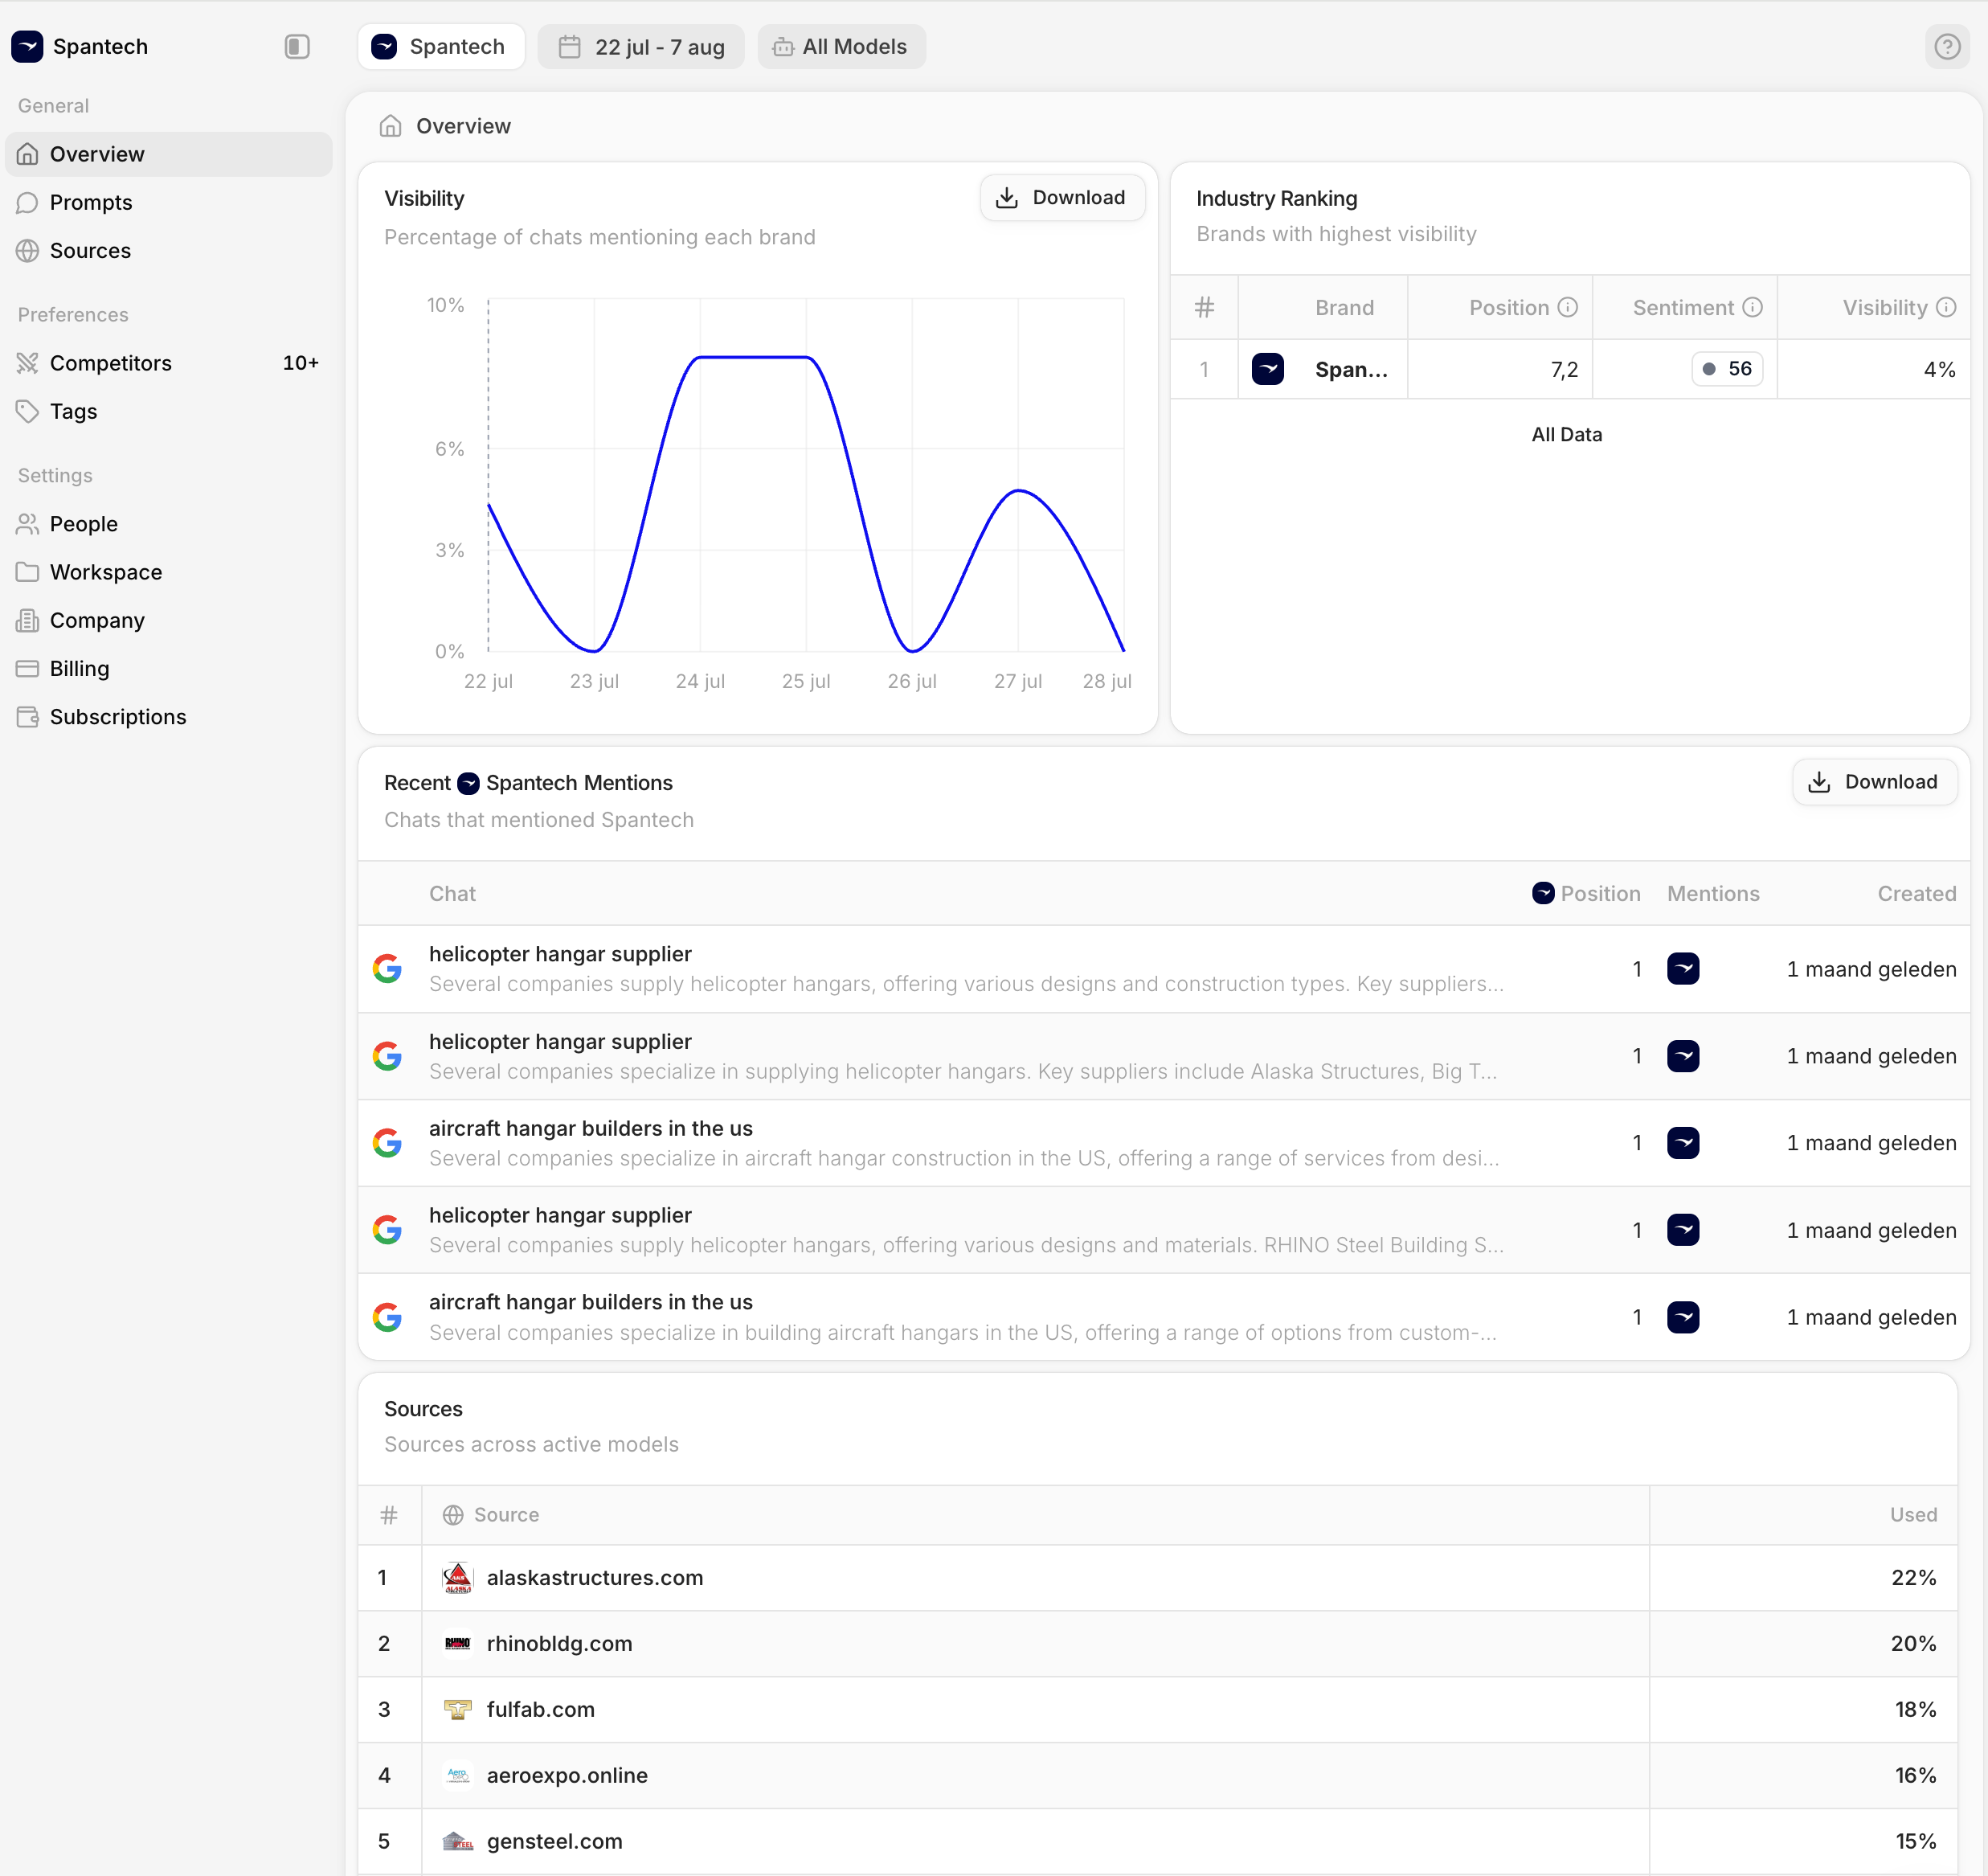
Task: Click the Google icon on first chat
Action: pyautogui.click(x=388, y=968)
